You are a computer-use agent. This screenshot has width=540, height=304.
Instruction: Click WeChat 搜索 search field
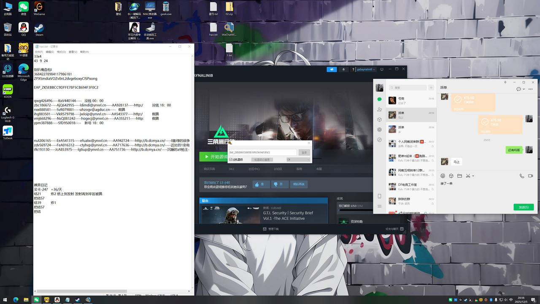coord(408,87)
